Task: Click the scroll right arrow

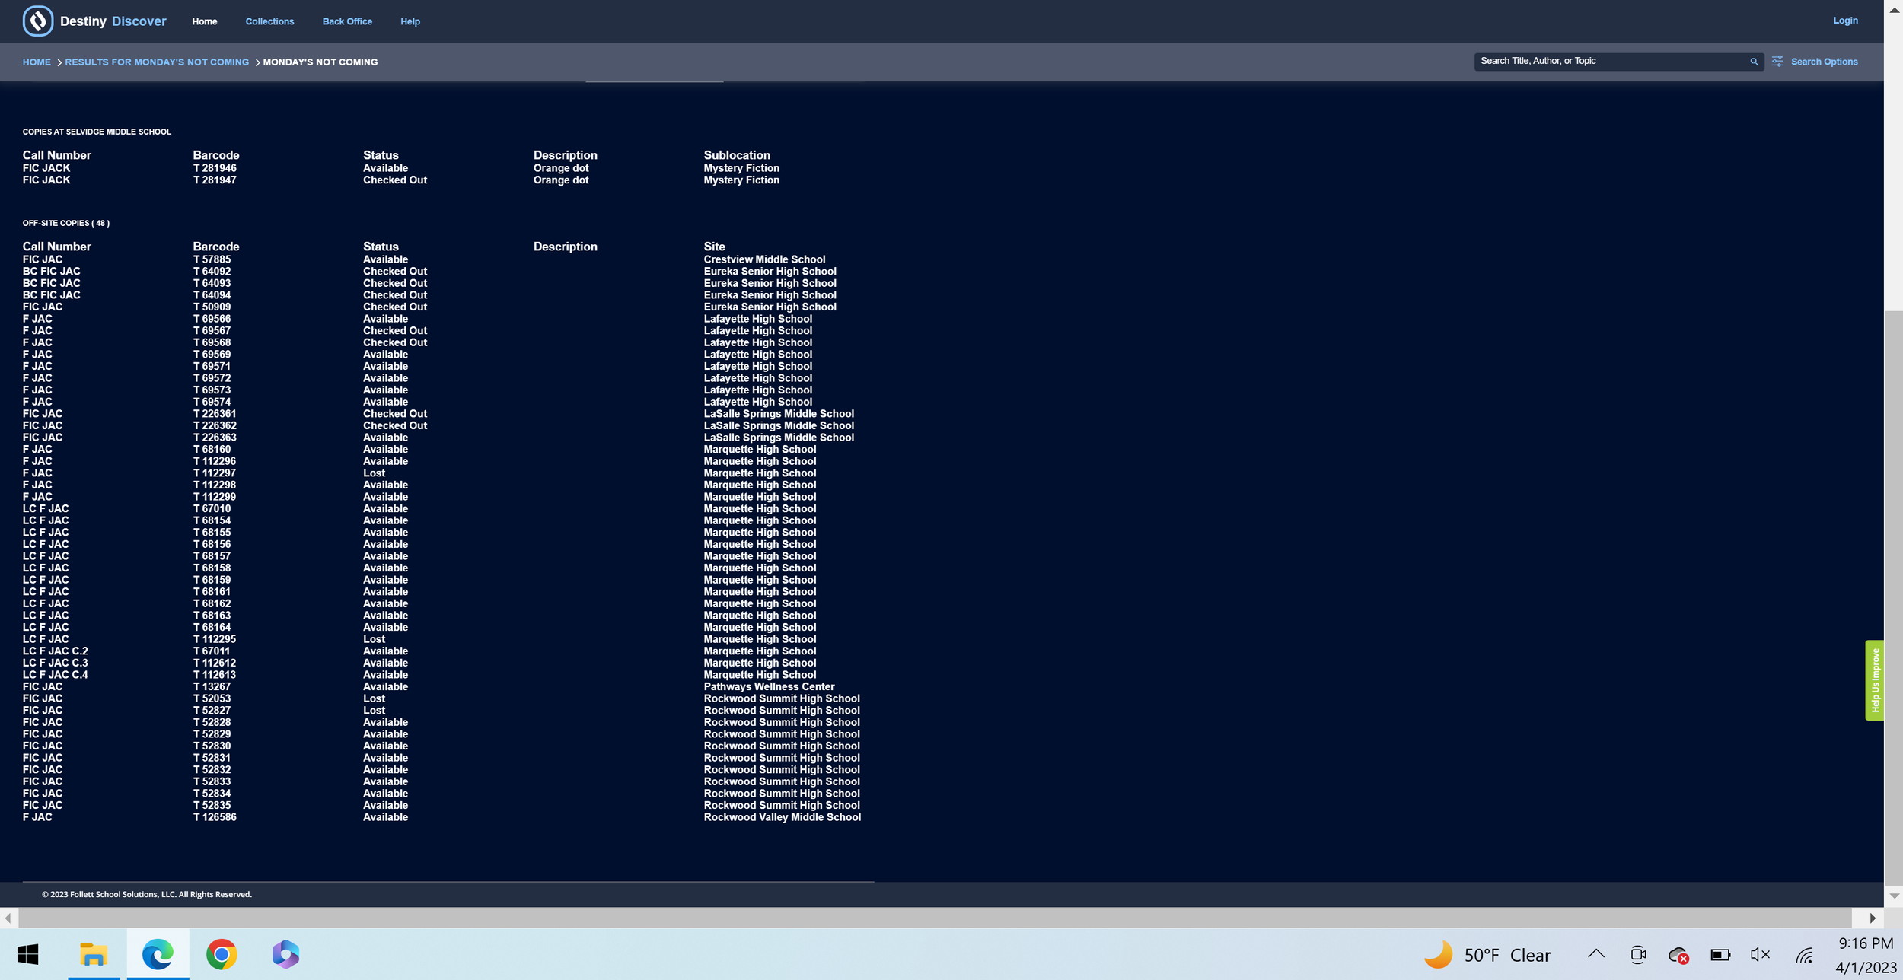Action: tap(1873, 918)
